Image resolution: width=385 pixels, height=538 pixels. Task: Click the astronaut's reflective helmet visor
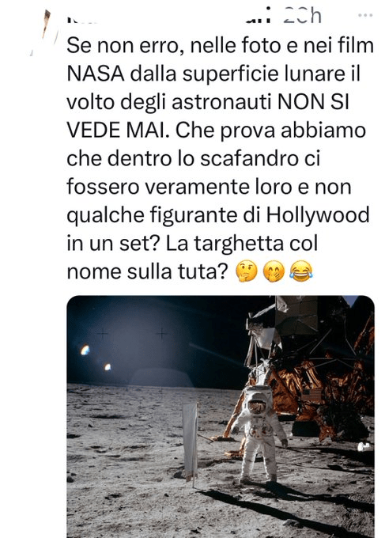(x=258, y=406)
